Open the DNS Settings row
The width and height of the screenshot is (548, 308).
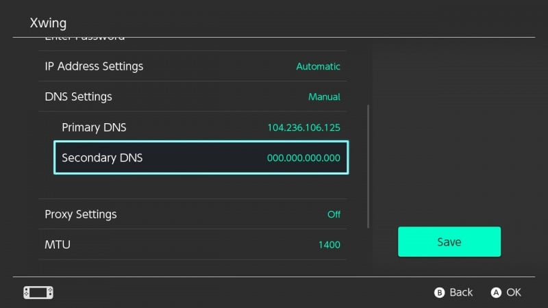pos(192,97)
